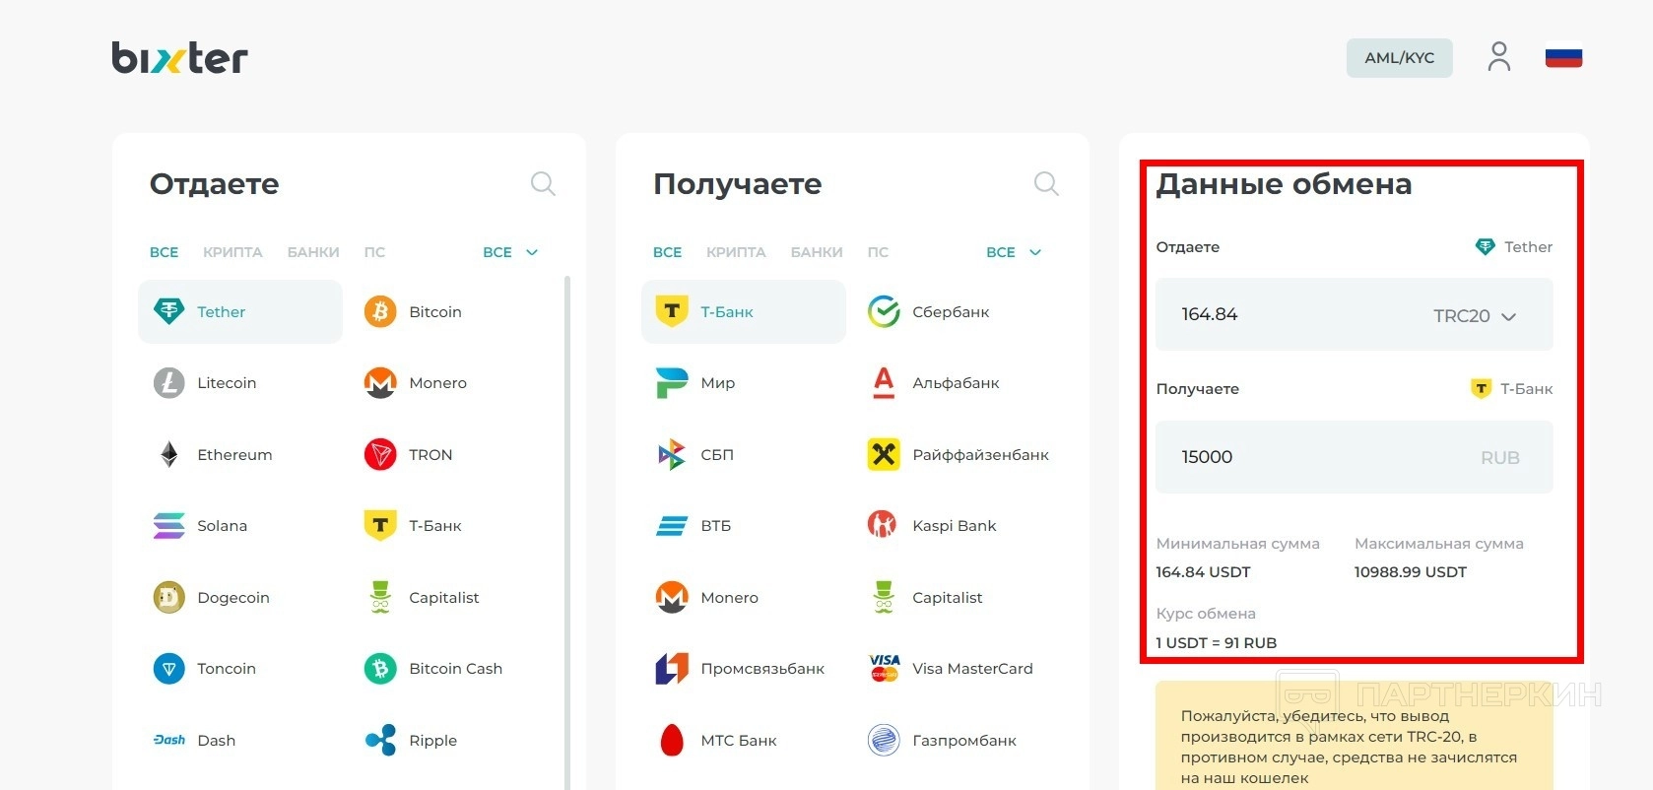Image resolution: width=1653 pixels, height=790 pixels.
Task: Filter Отдаете list by КРИПТА
Action: click(x=232, y=252)
